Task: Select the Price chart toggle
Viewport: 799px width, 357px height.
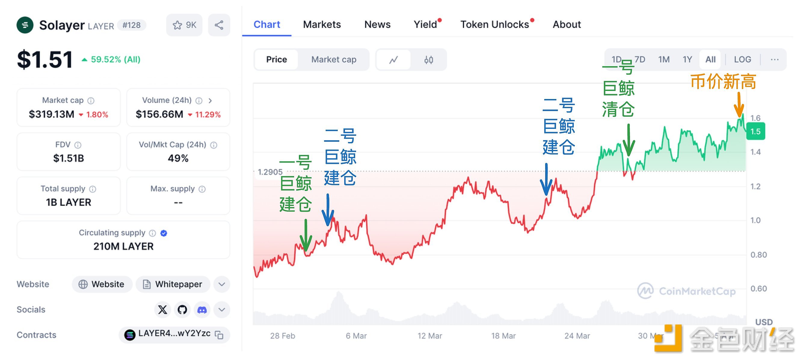Action: pyautogui.click(x=276, y=59)
